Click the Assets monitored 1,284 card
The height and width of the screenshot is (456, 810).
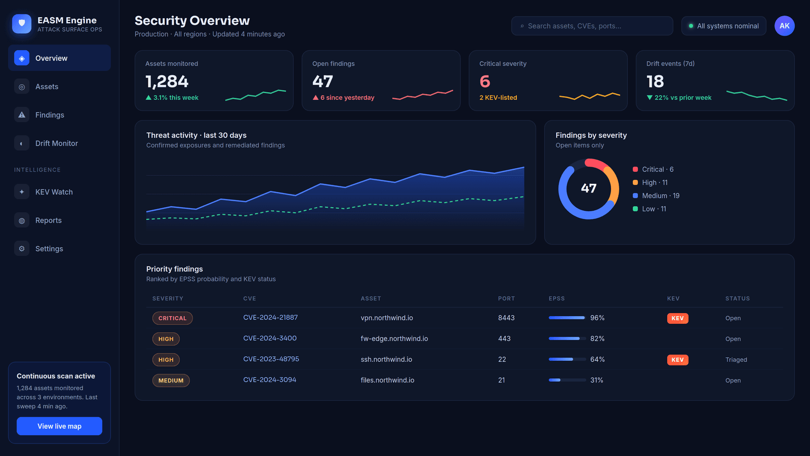point(214,81)
